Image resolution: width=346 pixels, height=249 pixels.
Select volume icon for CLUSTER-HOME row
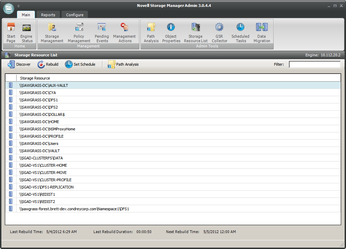tap(11, 165)
